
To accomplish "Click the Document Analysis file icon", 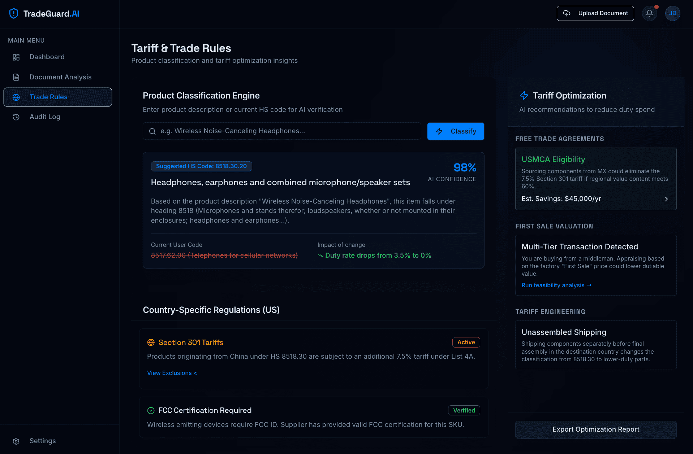I will 16,77.
